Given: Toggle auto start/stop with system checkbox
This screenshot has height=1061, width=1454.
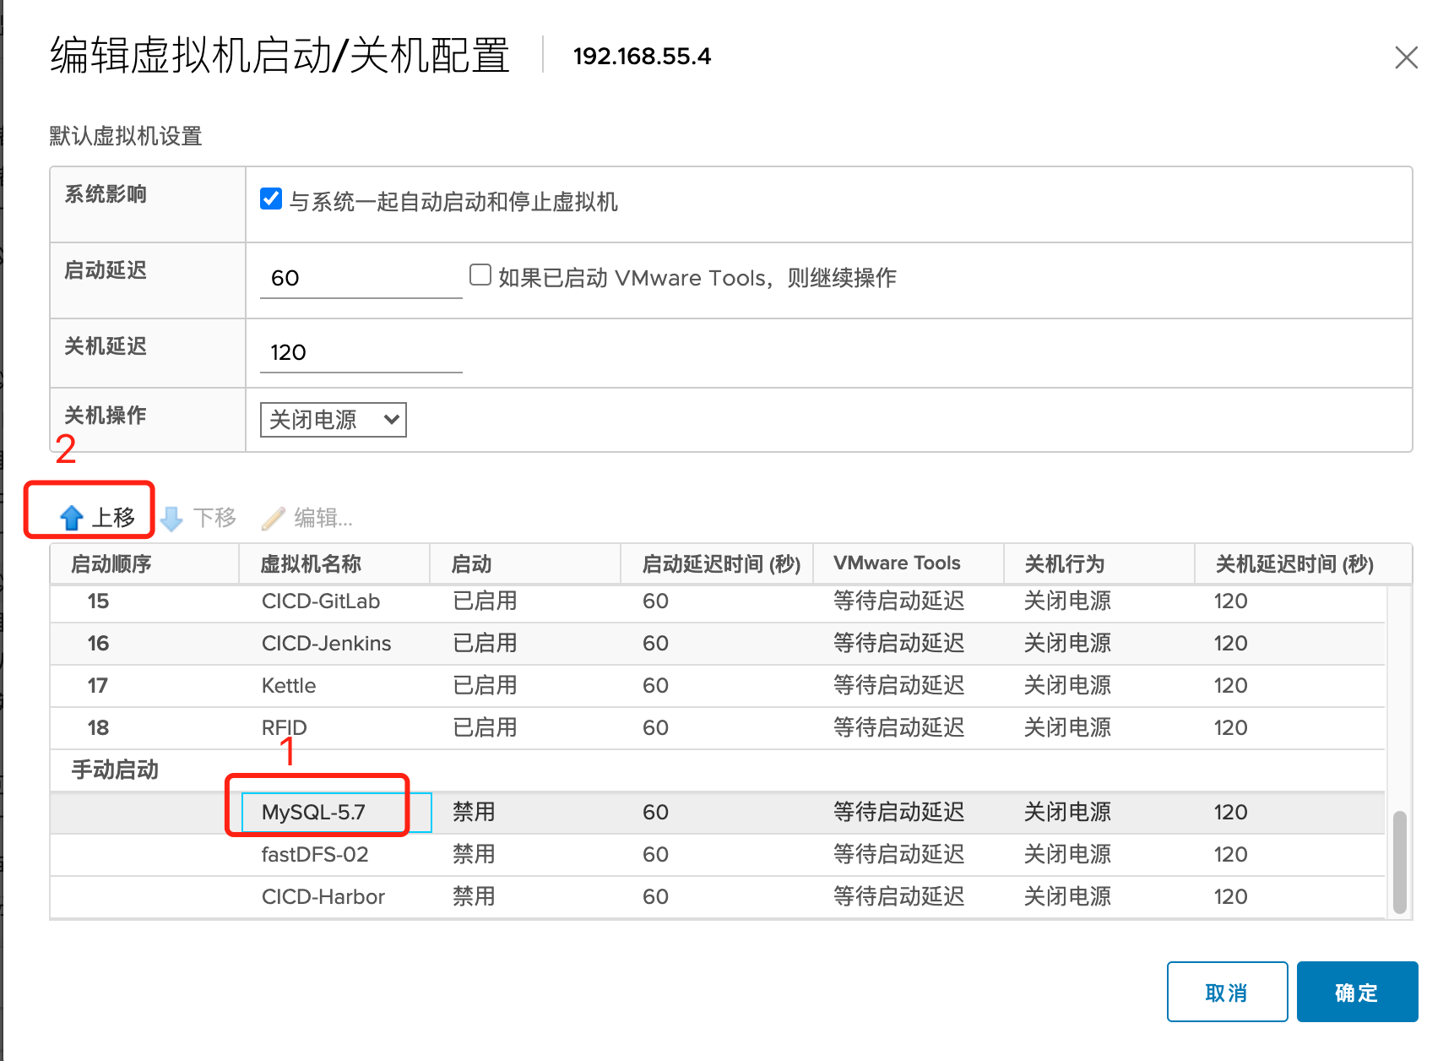Looking at the screenshot, I should [x=271, y=199].
